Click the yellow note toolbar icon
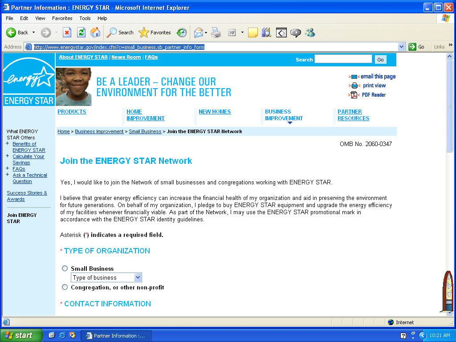Screen dimensions: 456x342 tap(253, 33)
